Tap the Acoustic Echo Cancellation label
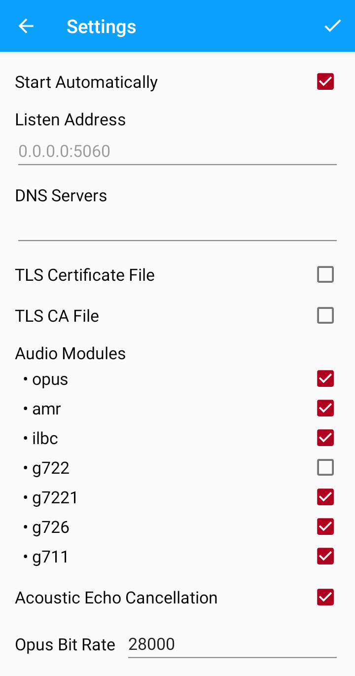The width and height of the screenshot is (355, 676). (x=116, y=598)
